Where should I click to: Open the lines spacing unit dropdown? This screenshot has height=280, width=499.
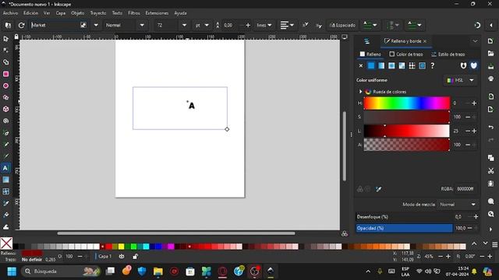pyautogui.click(x=264, y=25)
